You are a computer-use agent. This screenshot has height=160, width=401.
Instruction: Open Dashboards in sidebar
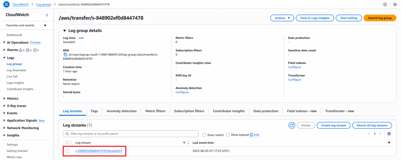tap(14, 35)
